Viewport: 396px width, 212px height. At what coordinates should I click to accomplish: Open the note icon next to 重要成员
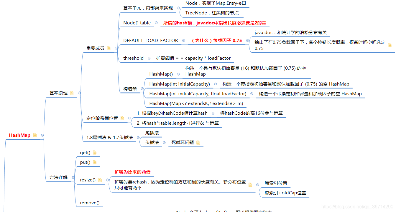pyautogui.click(x=109, y=48)
